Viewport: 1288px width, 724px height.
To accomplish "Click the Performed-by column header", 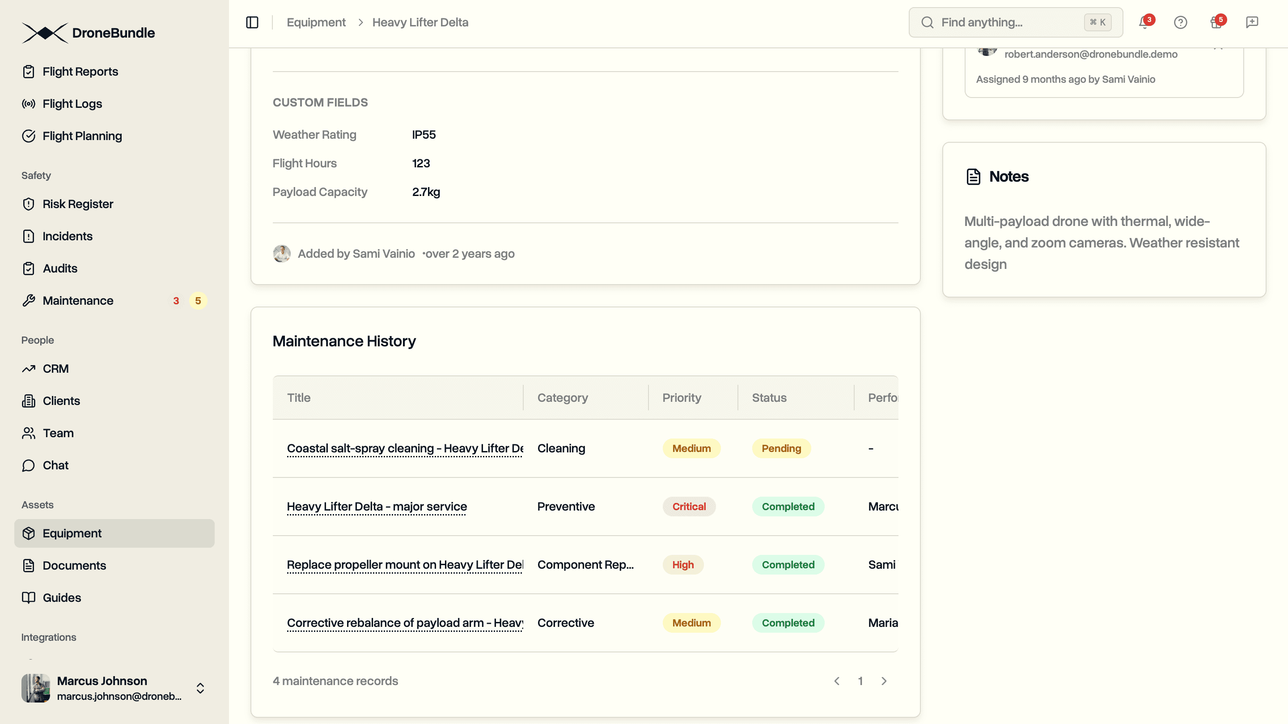I will [883, 398].
